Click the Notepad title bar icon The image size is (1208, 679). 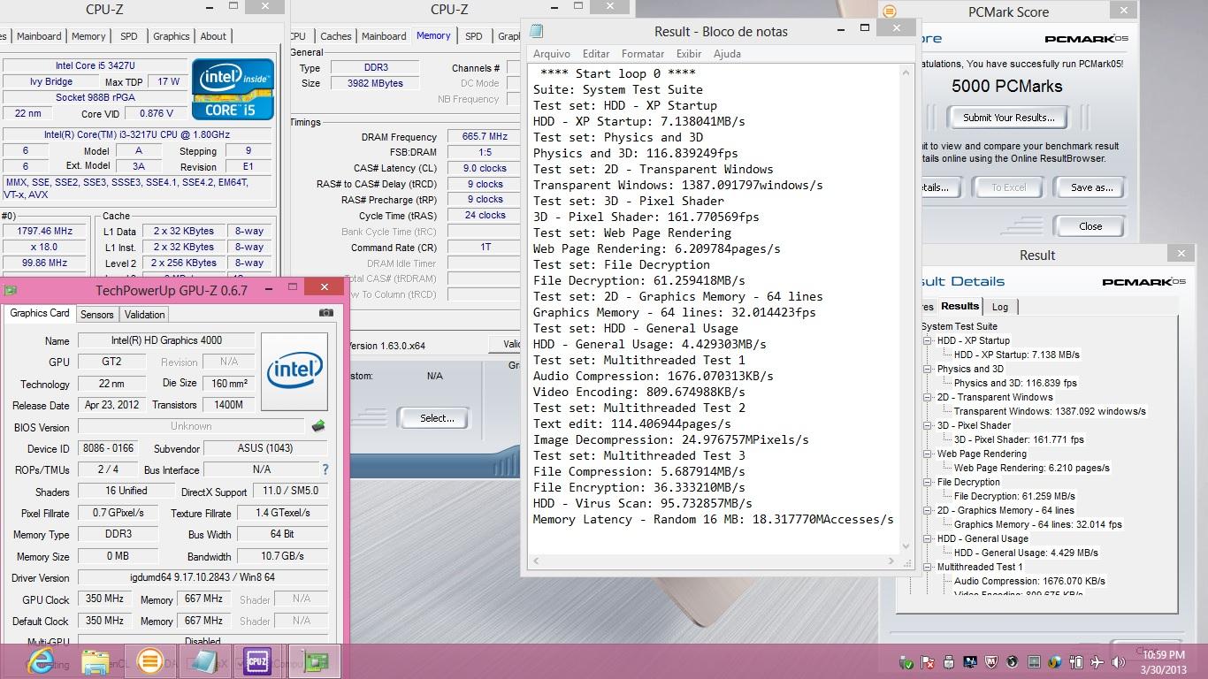536,32
